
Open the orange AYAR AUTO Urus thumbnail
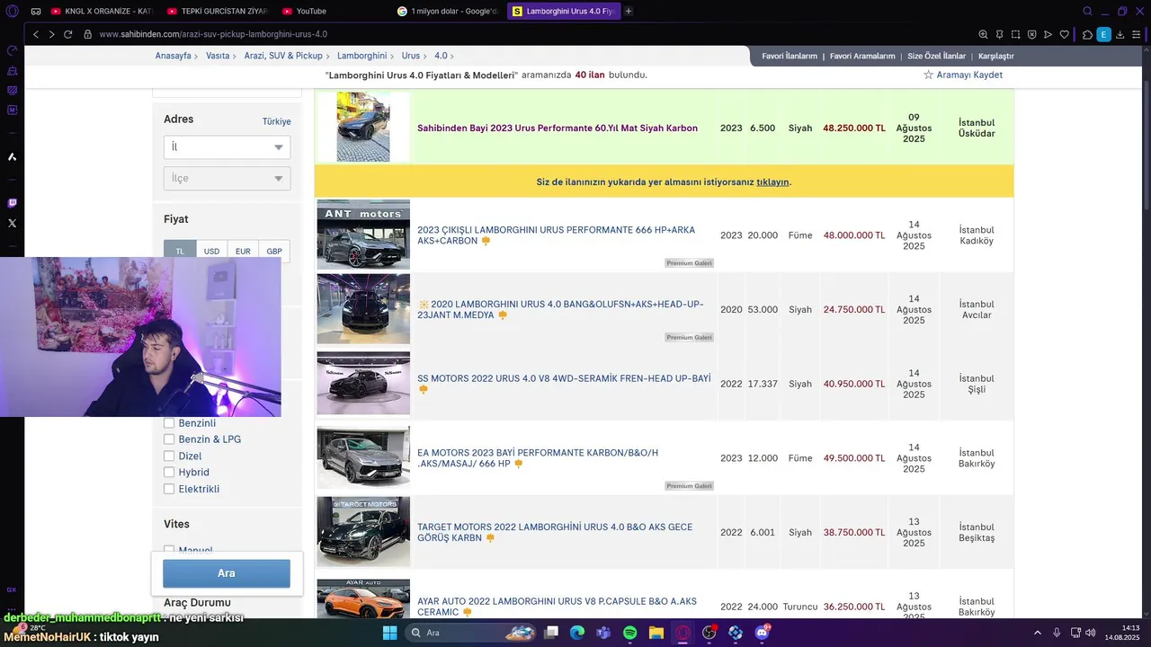[x=363, y=598]
